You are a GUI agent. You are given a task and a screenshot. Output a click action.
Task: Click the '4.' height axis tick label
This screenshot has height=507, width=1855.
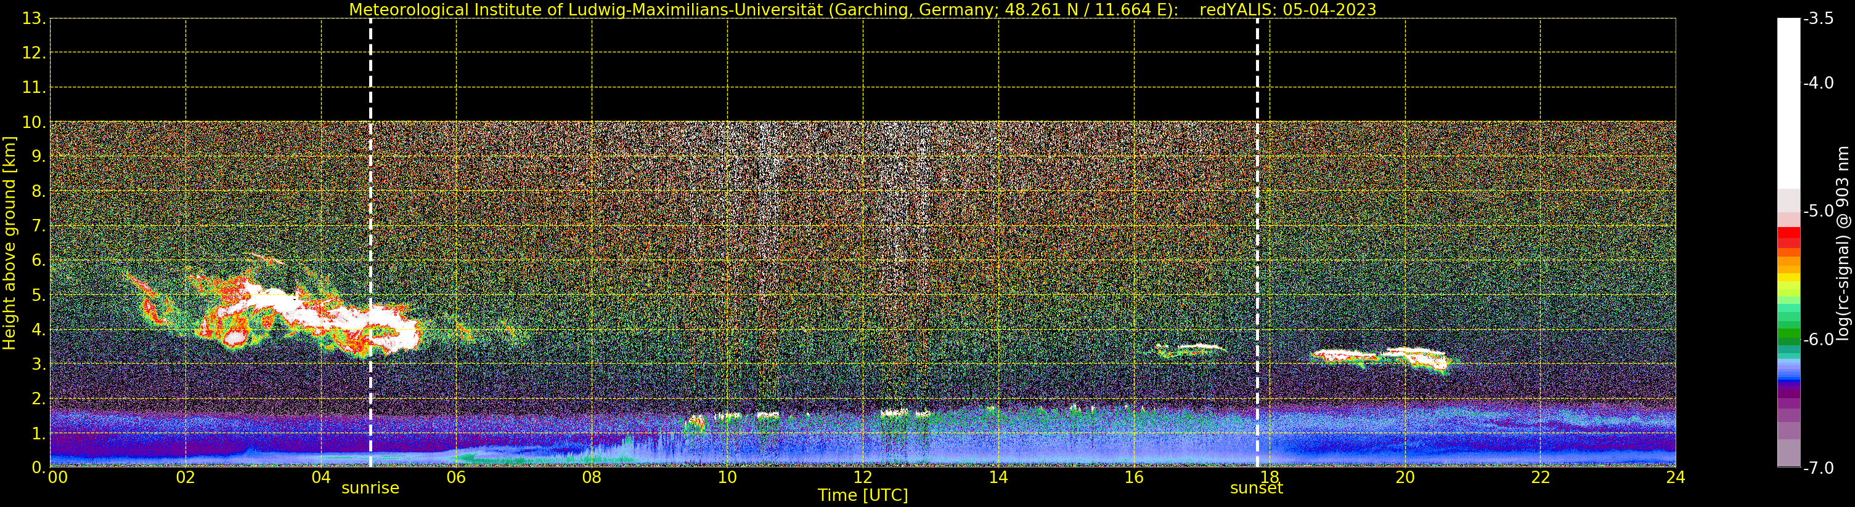(38, 330)
